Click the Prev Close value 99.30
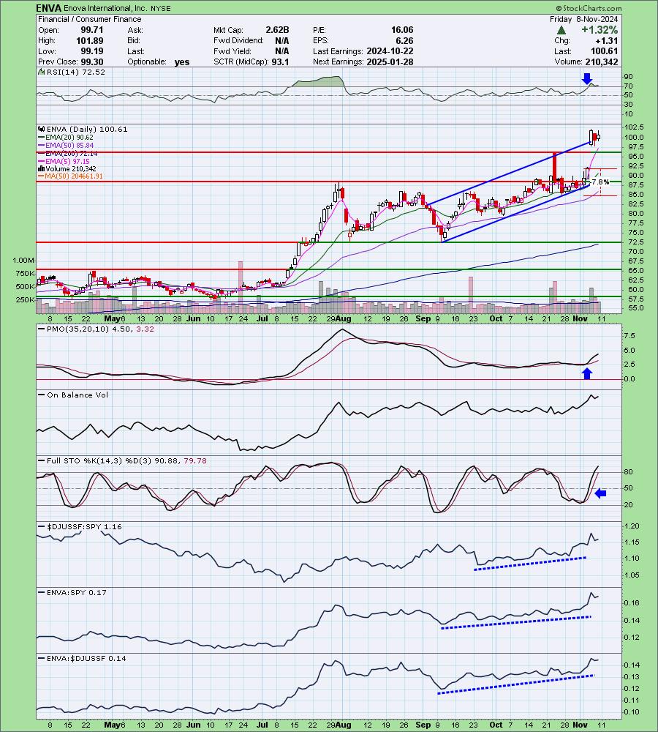 point(92,62)
